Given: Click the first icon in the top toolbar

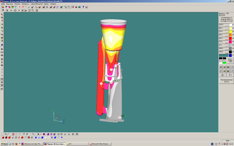Looking at the screenshot, I should pyautogui.click(x=3, y=7).
